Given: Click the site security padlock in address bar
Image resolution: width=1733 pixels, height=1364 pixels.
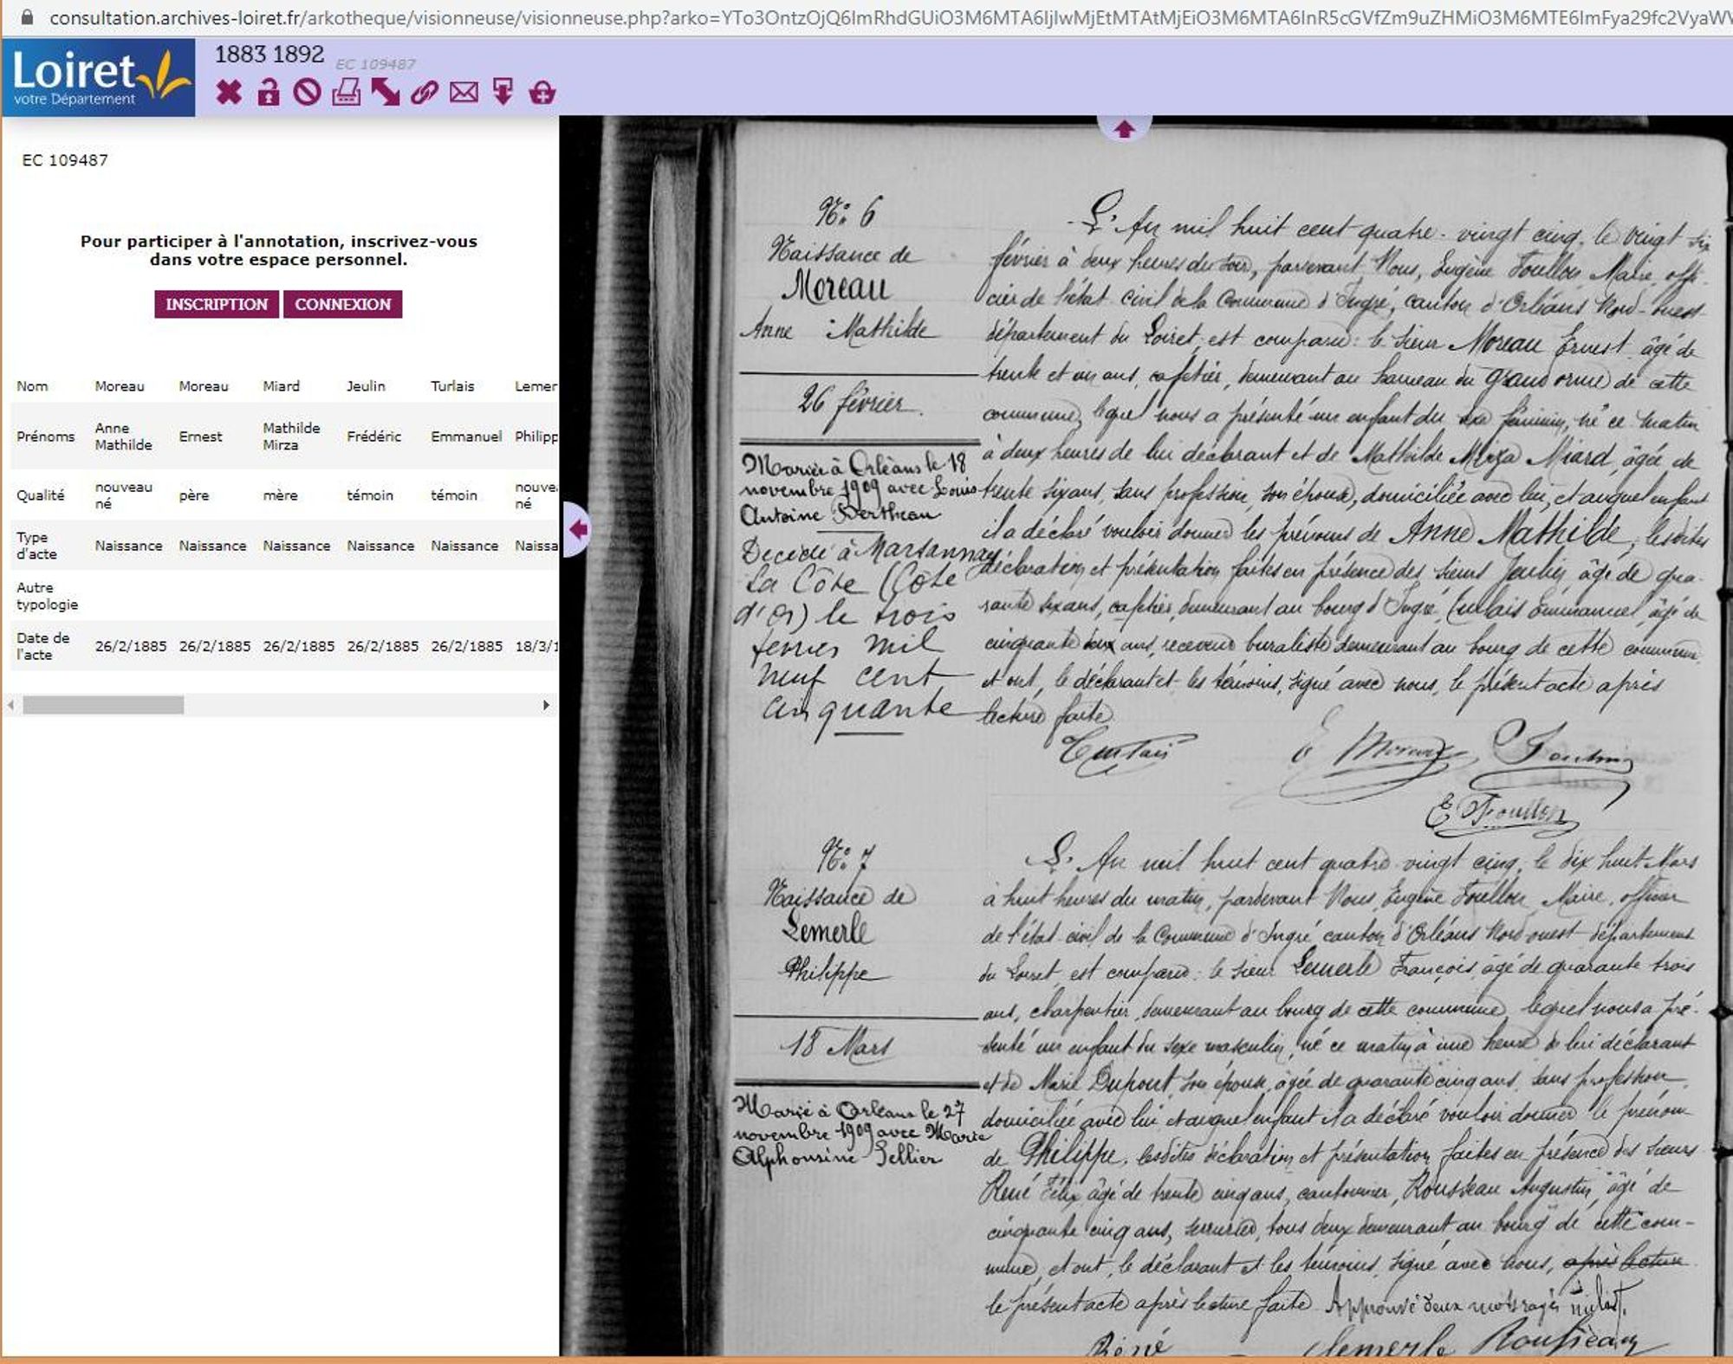Looking at the screenshot, I should coord(27,17).
